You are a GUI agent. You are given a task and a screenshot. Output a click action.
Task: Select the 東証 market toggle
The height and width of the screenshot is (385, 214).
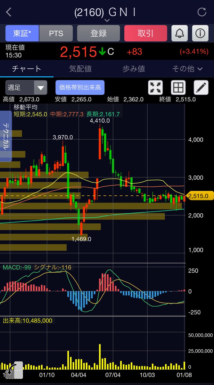click(22, 33)
